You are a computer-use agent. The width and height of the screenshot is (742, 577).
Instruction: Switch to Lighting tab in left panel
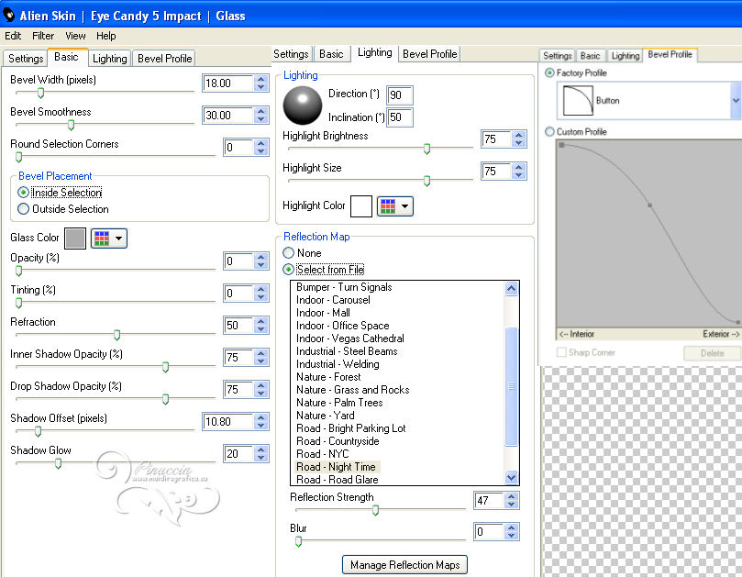pyautogui.click(x=110, y=58)
